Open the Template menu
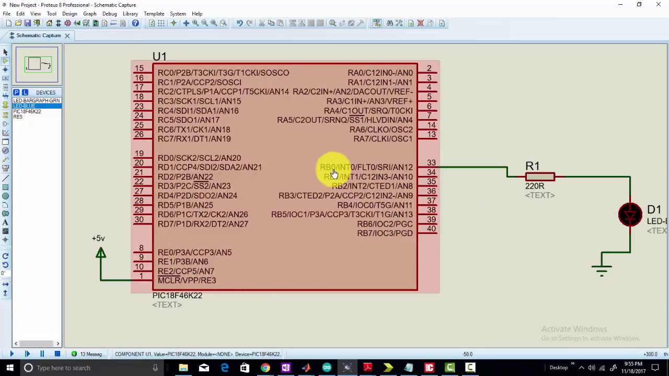669x376 pixels. (154, 14)
